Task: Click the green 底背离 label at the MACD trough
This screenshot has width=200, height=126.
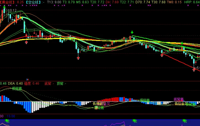Action: [x=99, y=108]
